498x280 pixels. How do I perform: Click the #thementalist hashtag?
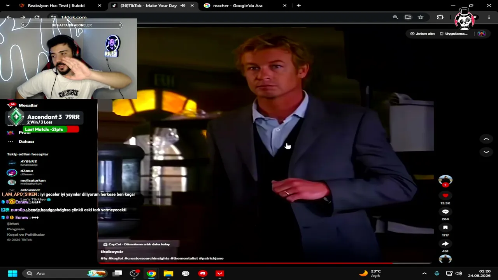(x=184, y=258)
